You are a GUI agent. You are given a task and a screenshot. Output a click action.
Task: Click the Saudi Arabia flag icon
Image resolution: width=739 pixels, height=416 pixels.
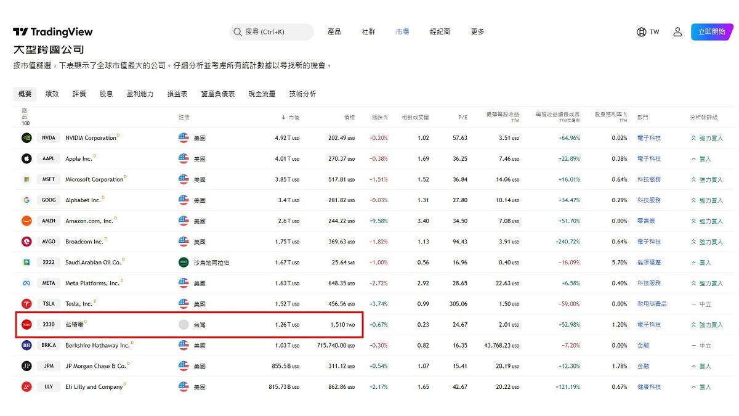click(184, 263)
